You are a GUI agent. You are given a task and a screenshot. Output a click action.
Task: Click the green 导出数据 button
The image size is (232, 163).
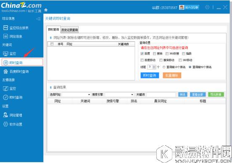[216, 94]
